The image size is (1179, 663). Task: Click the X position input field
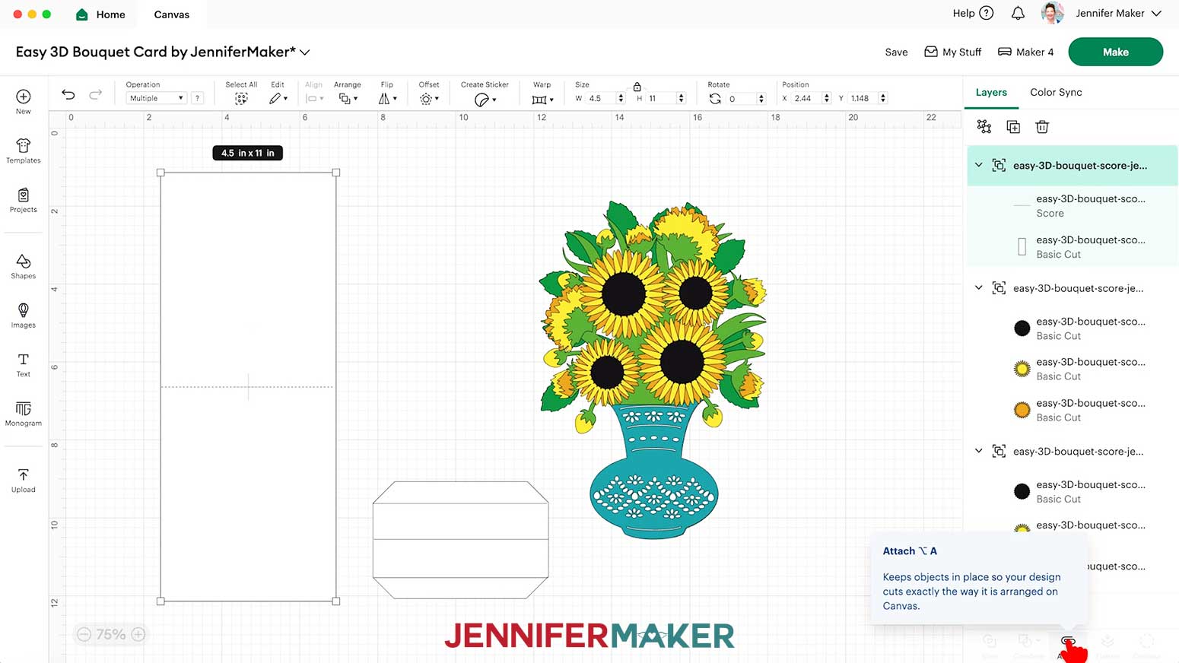click(x=806, y=98)
